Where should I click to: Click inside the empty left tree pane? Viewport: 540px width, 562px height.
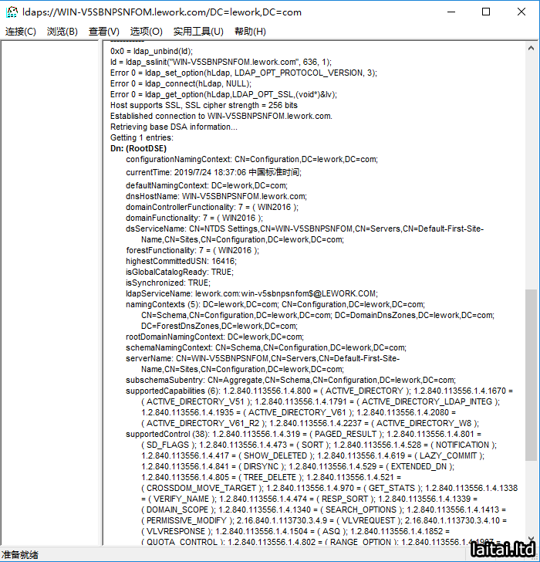coord(51,293)
